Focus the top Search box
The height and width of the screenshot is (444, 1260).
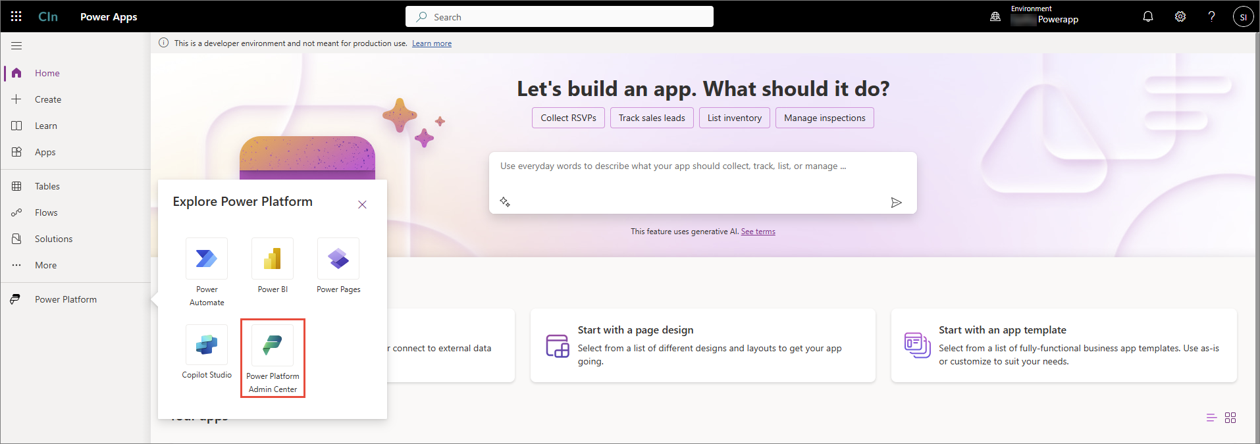[x=560, y=16]
